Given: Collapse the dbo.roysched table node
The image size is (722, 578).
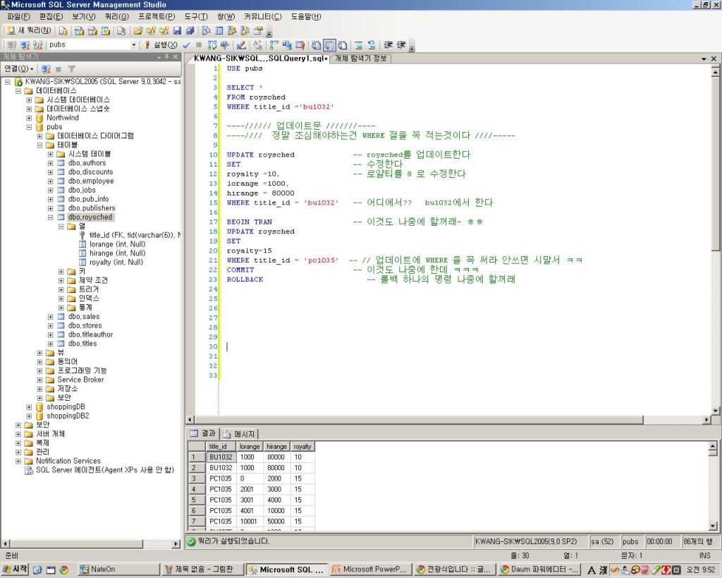Looking at the screenshot, I should click(50, 217).
